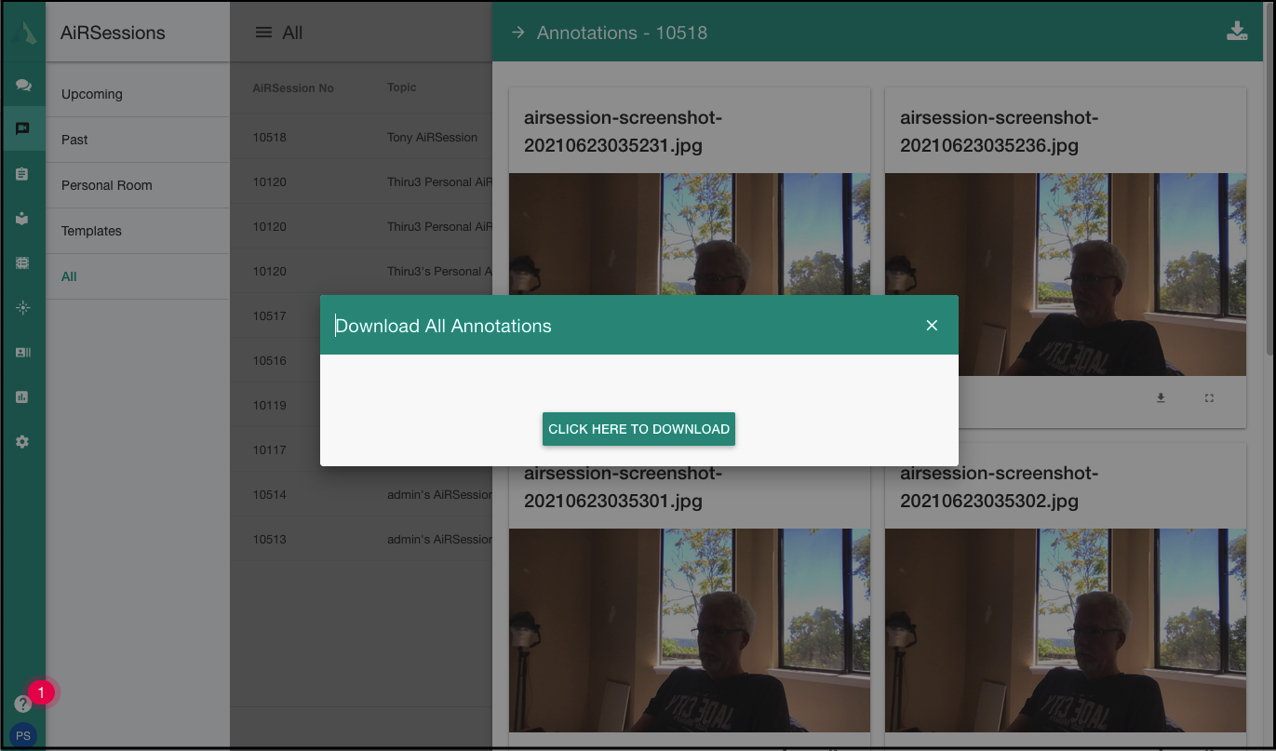Image resolution: width=1276 pixels, height=751 pixels.
Task: Open thumbnail of airsession-screenshot-20210623035236.jpg
Action: click(1066, 275)
